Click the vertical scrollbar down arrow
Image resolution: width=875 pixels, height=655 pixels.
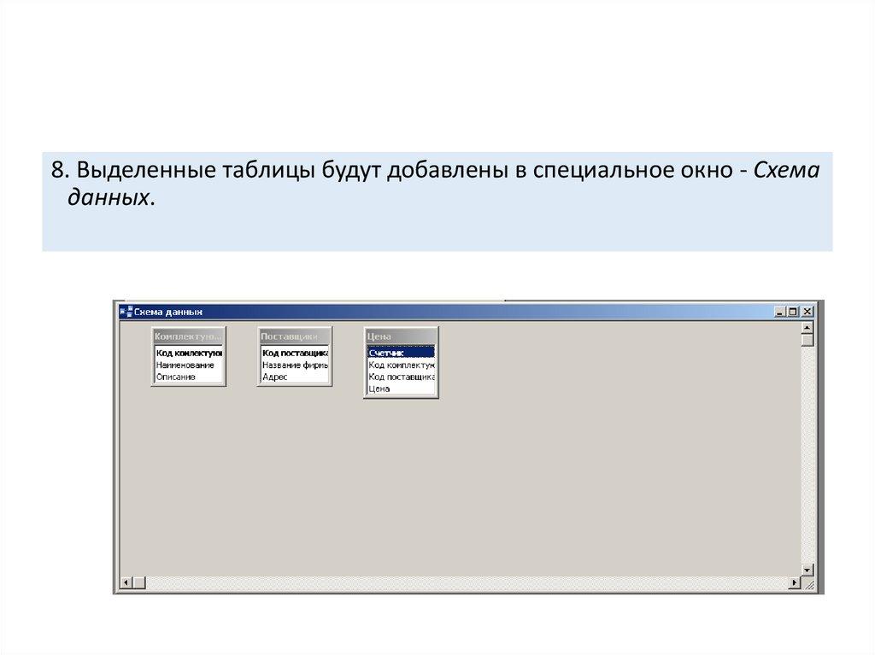pyautogui.click(x=807, y=569)
